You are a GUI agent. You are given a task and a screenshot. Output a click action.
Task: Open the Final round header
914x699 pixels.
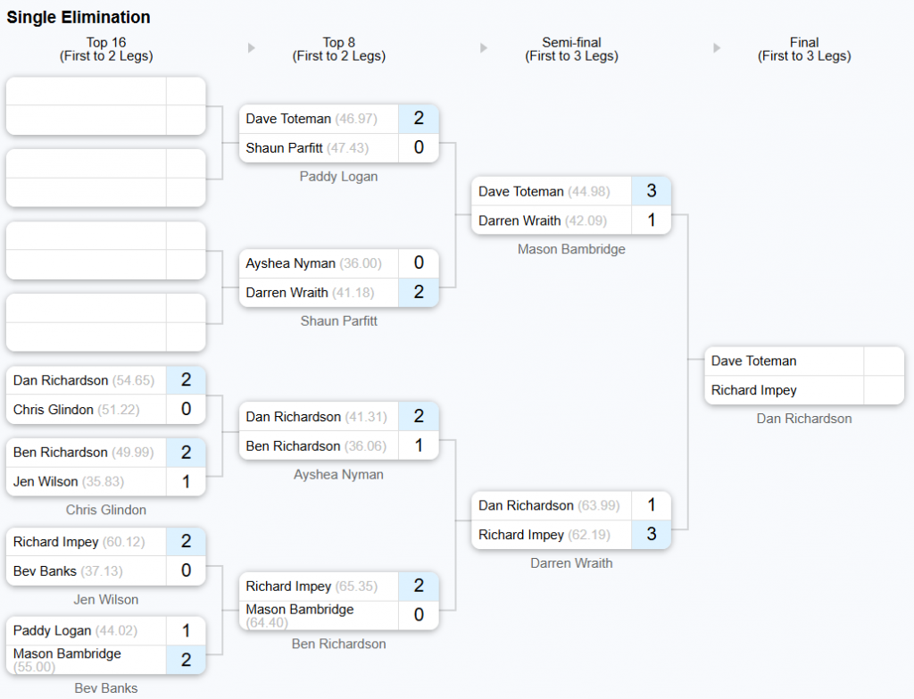tap(804, 49)
